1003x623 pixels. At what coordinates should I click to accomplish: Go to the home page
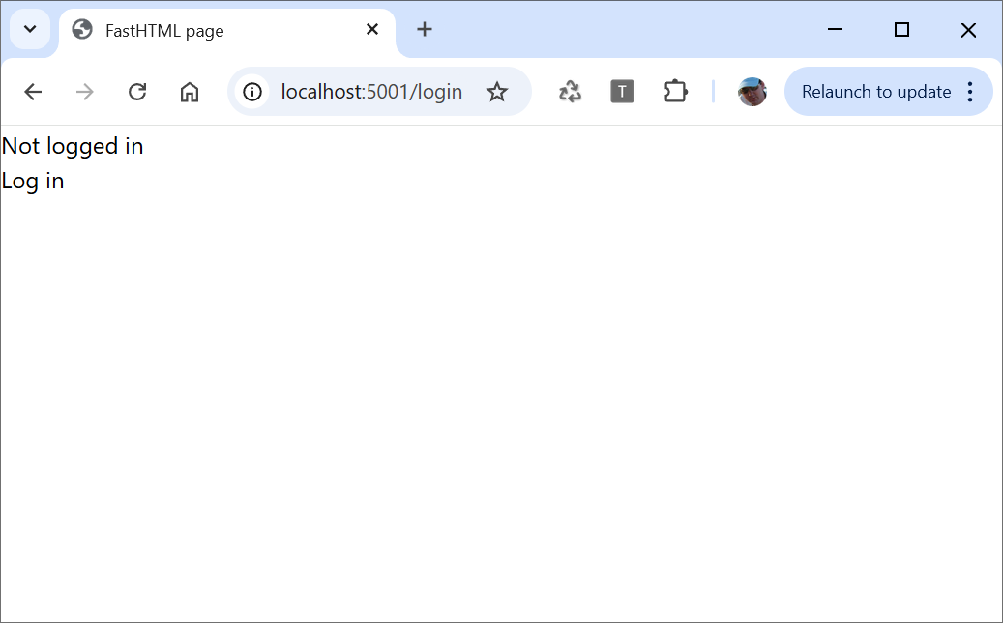coord(190,92)
